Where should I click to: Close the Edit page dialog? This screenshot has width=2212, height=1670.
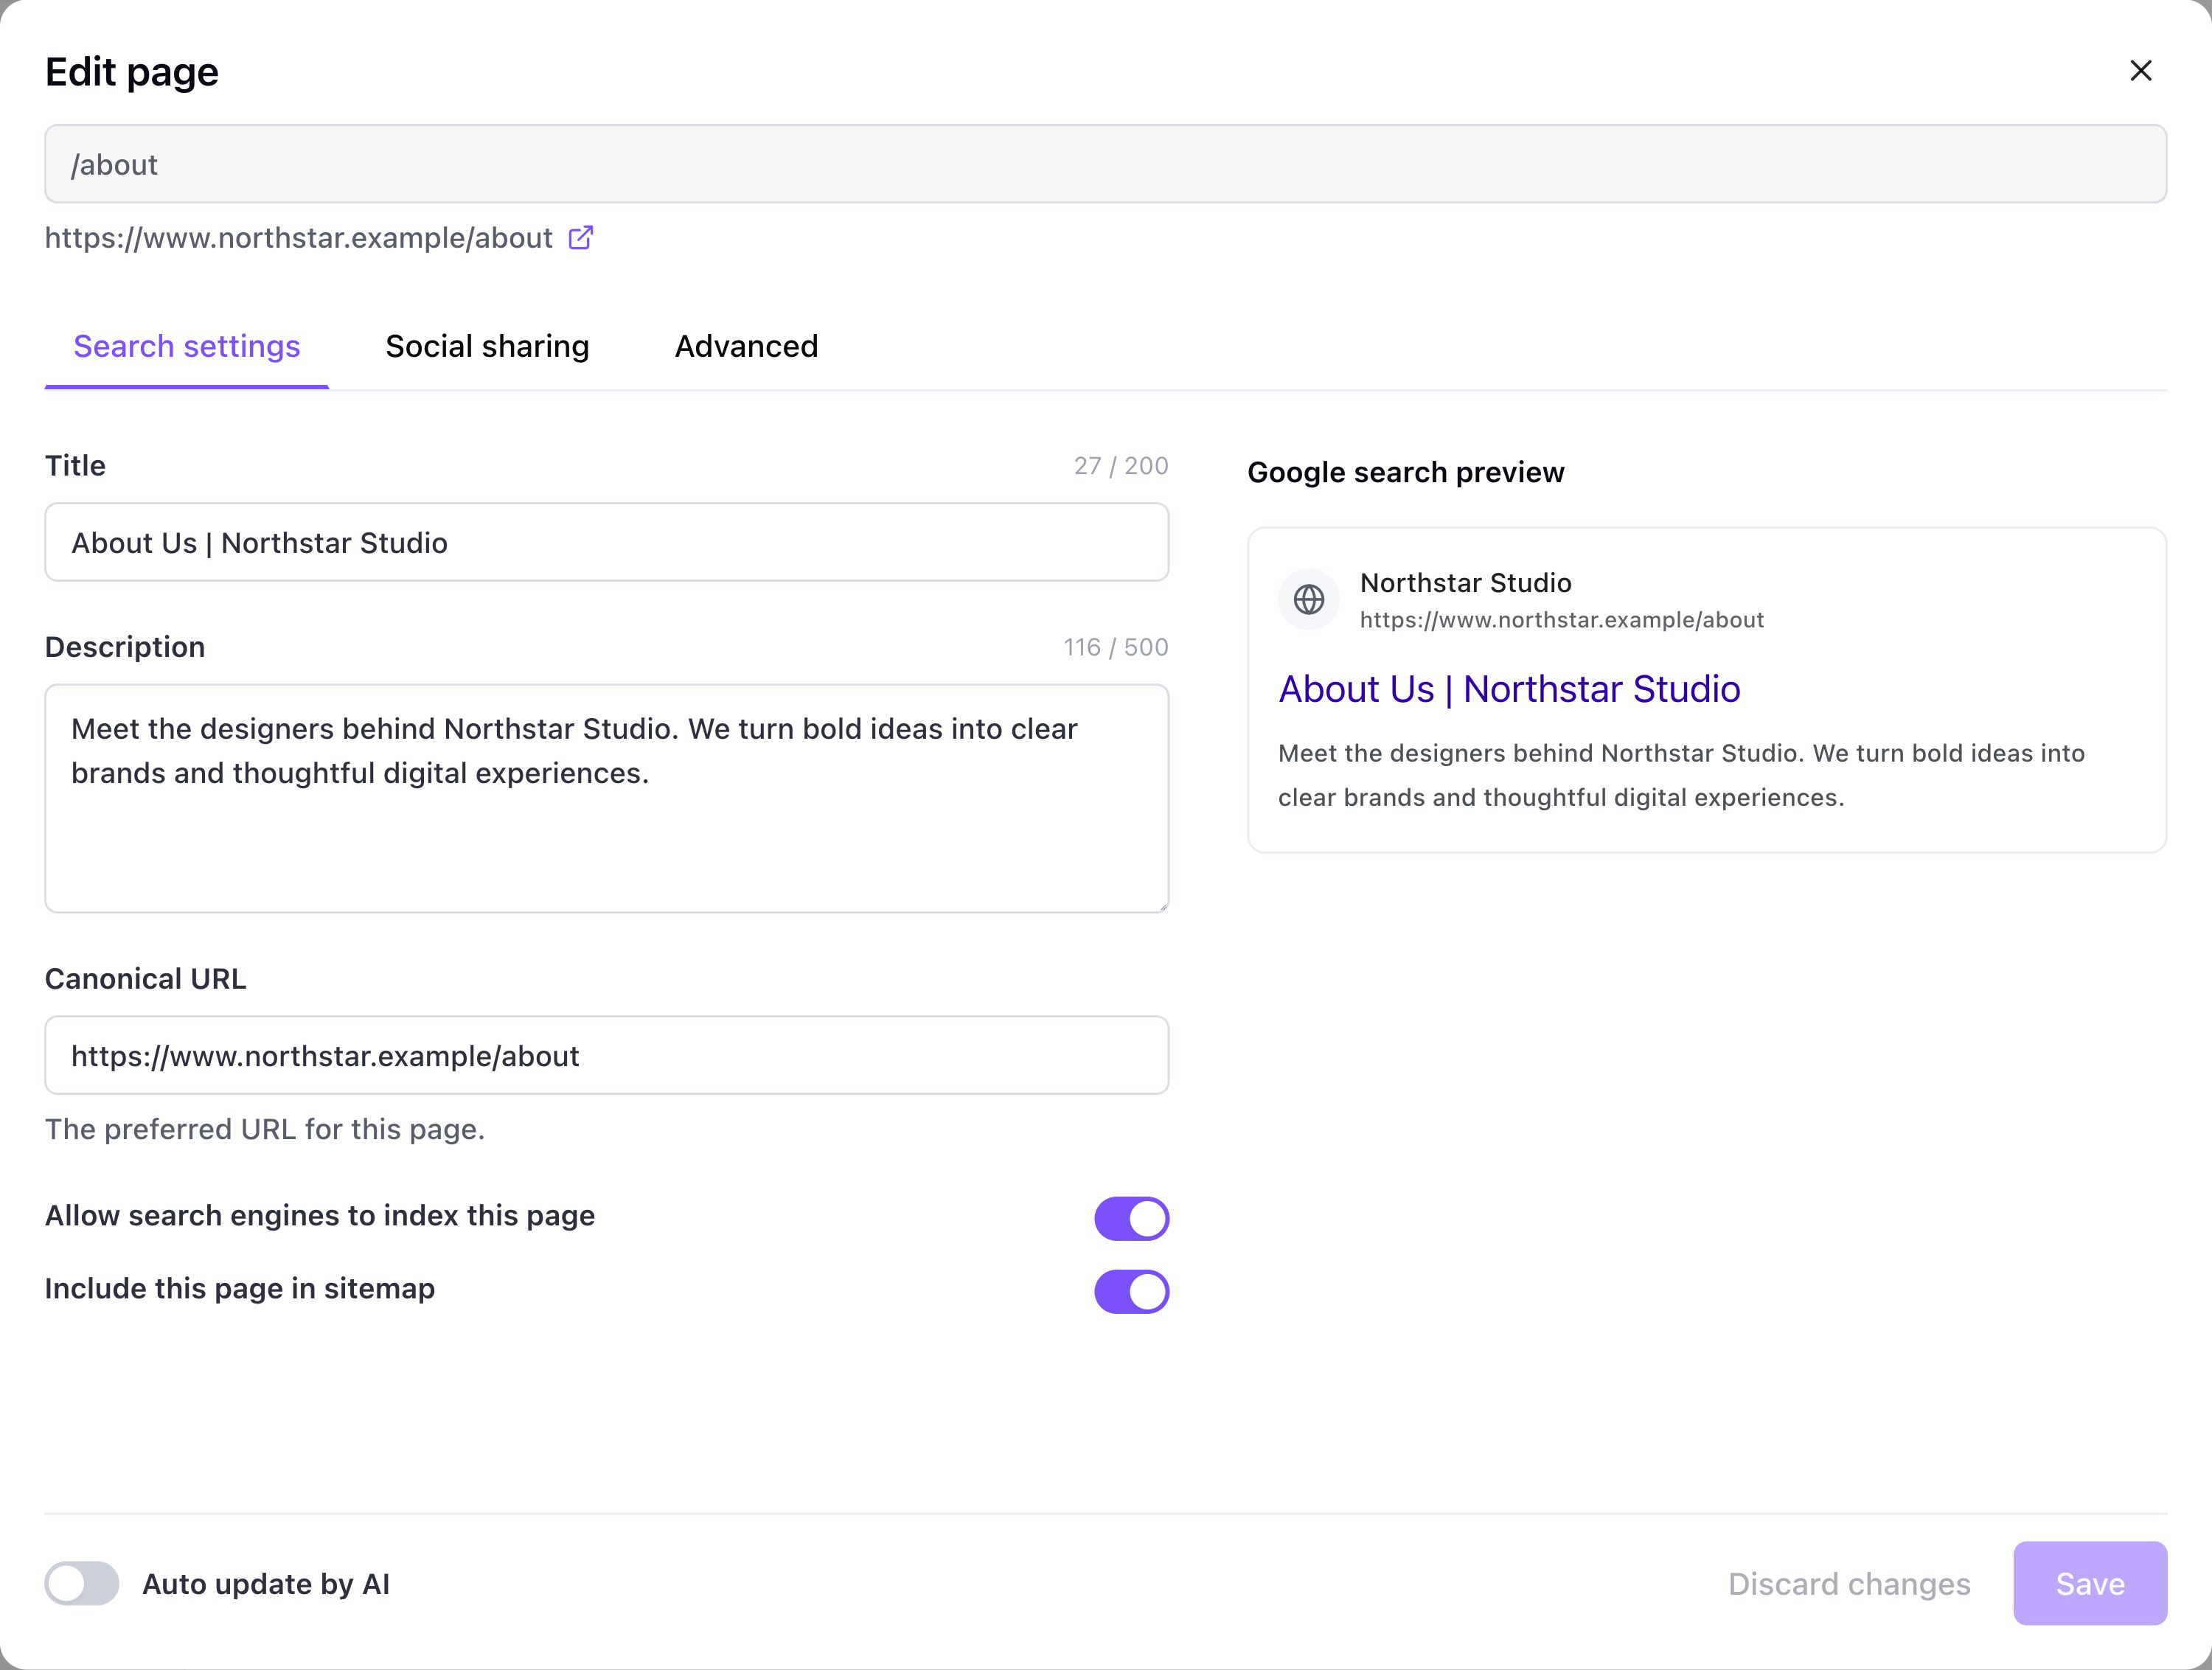2140,71
